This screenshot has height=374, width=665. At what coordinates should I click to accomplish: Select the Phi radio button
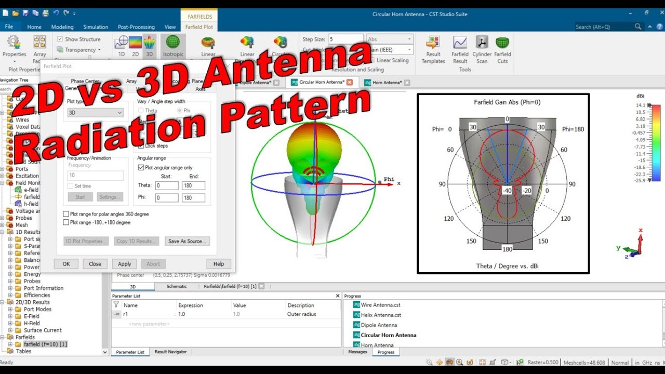pyautogui.click(x=180, y=111)
